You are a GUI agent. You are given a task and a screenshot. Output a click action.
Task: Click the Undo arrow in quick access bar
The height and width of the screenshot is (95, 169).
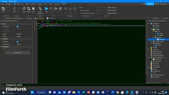21,4
